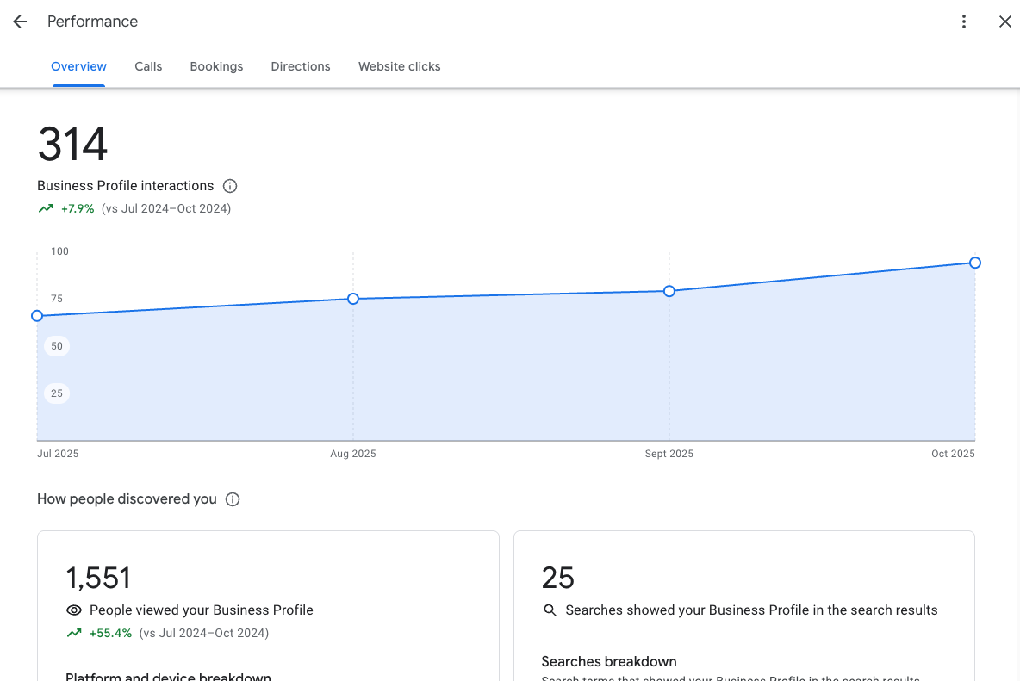Click the green trending arrow under 314
Viewport: 1020px width, 681px height.
45,208
